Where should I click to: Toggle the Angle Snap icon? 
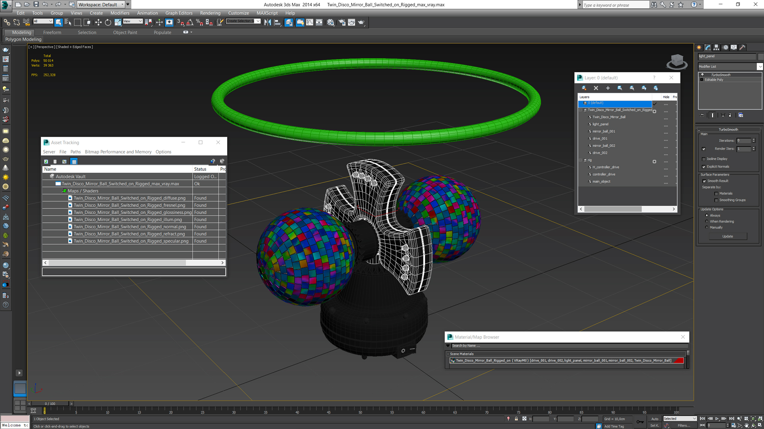pos(190,23)
